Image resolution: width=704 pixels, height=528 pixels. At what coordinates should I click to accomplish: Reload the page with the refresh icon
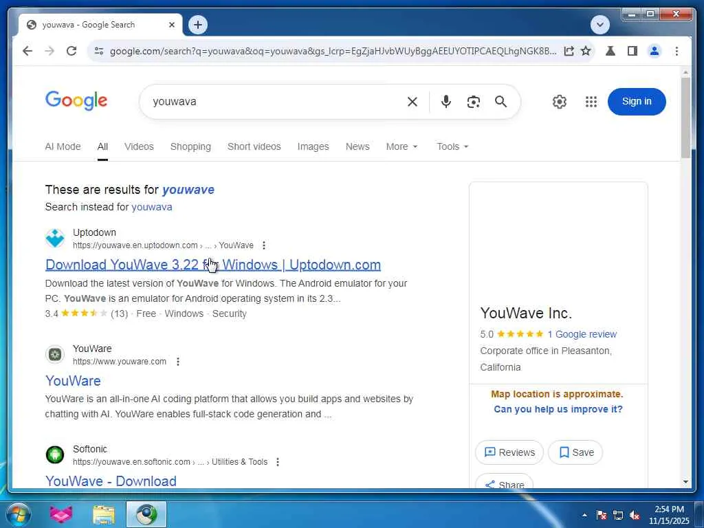(71, 51)
